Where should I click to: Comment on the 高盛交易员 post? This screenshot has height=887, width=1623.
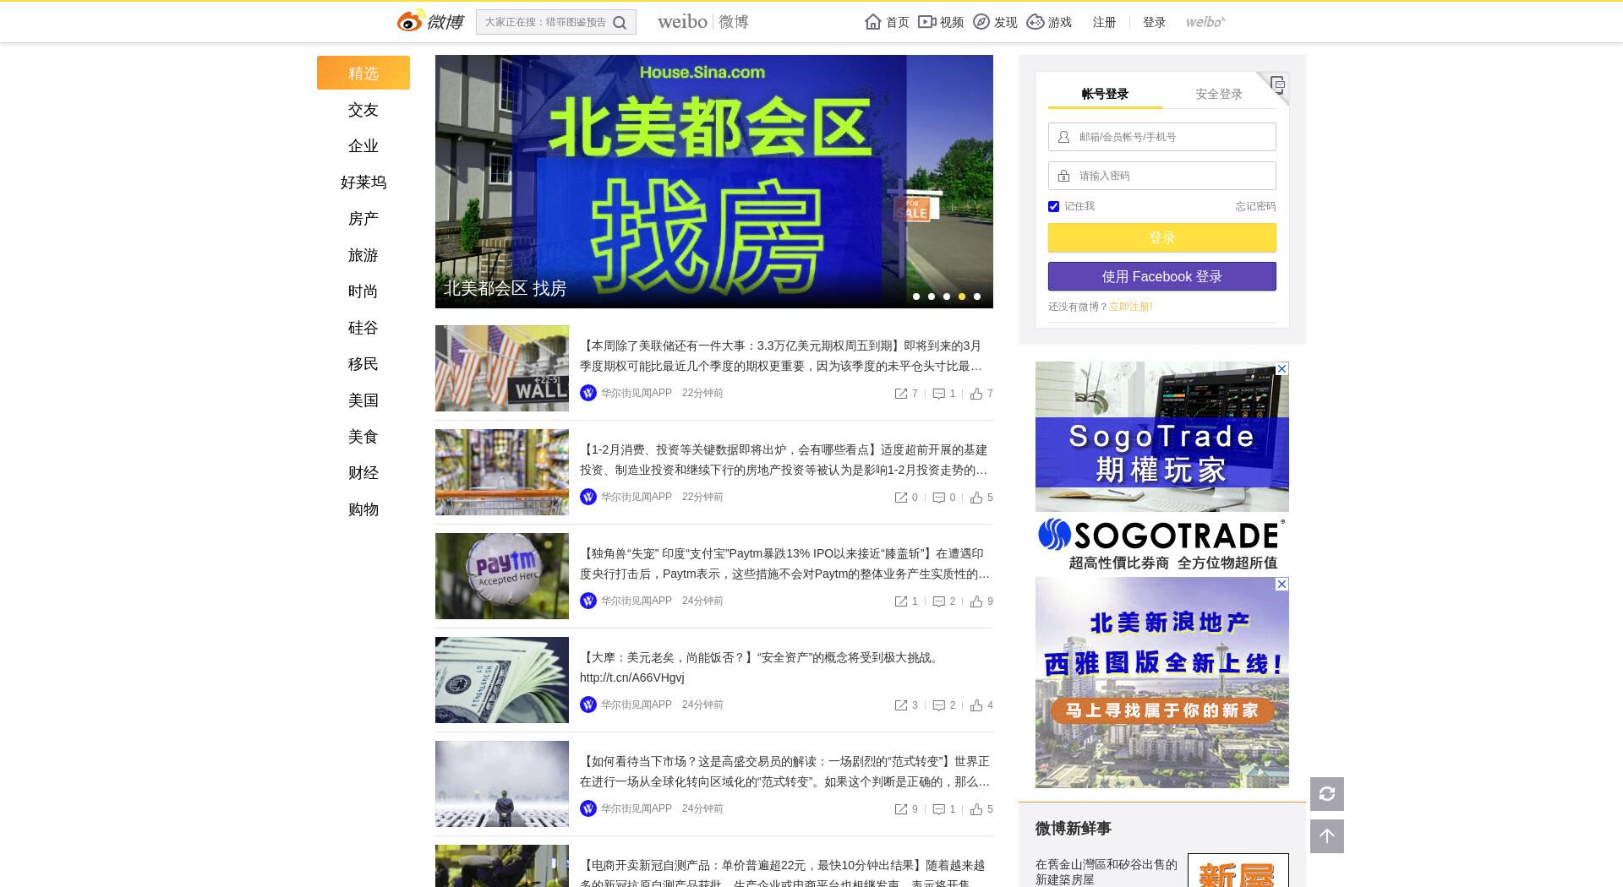pos(944,809)
